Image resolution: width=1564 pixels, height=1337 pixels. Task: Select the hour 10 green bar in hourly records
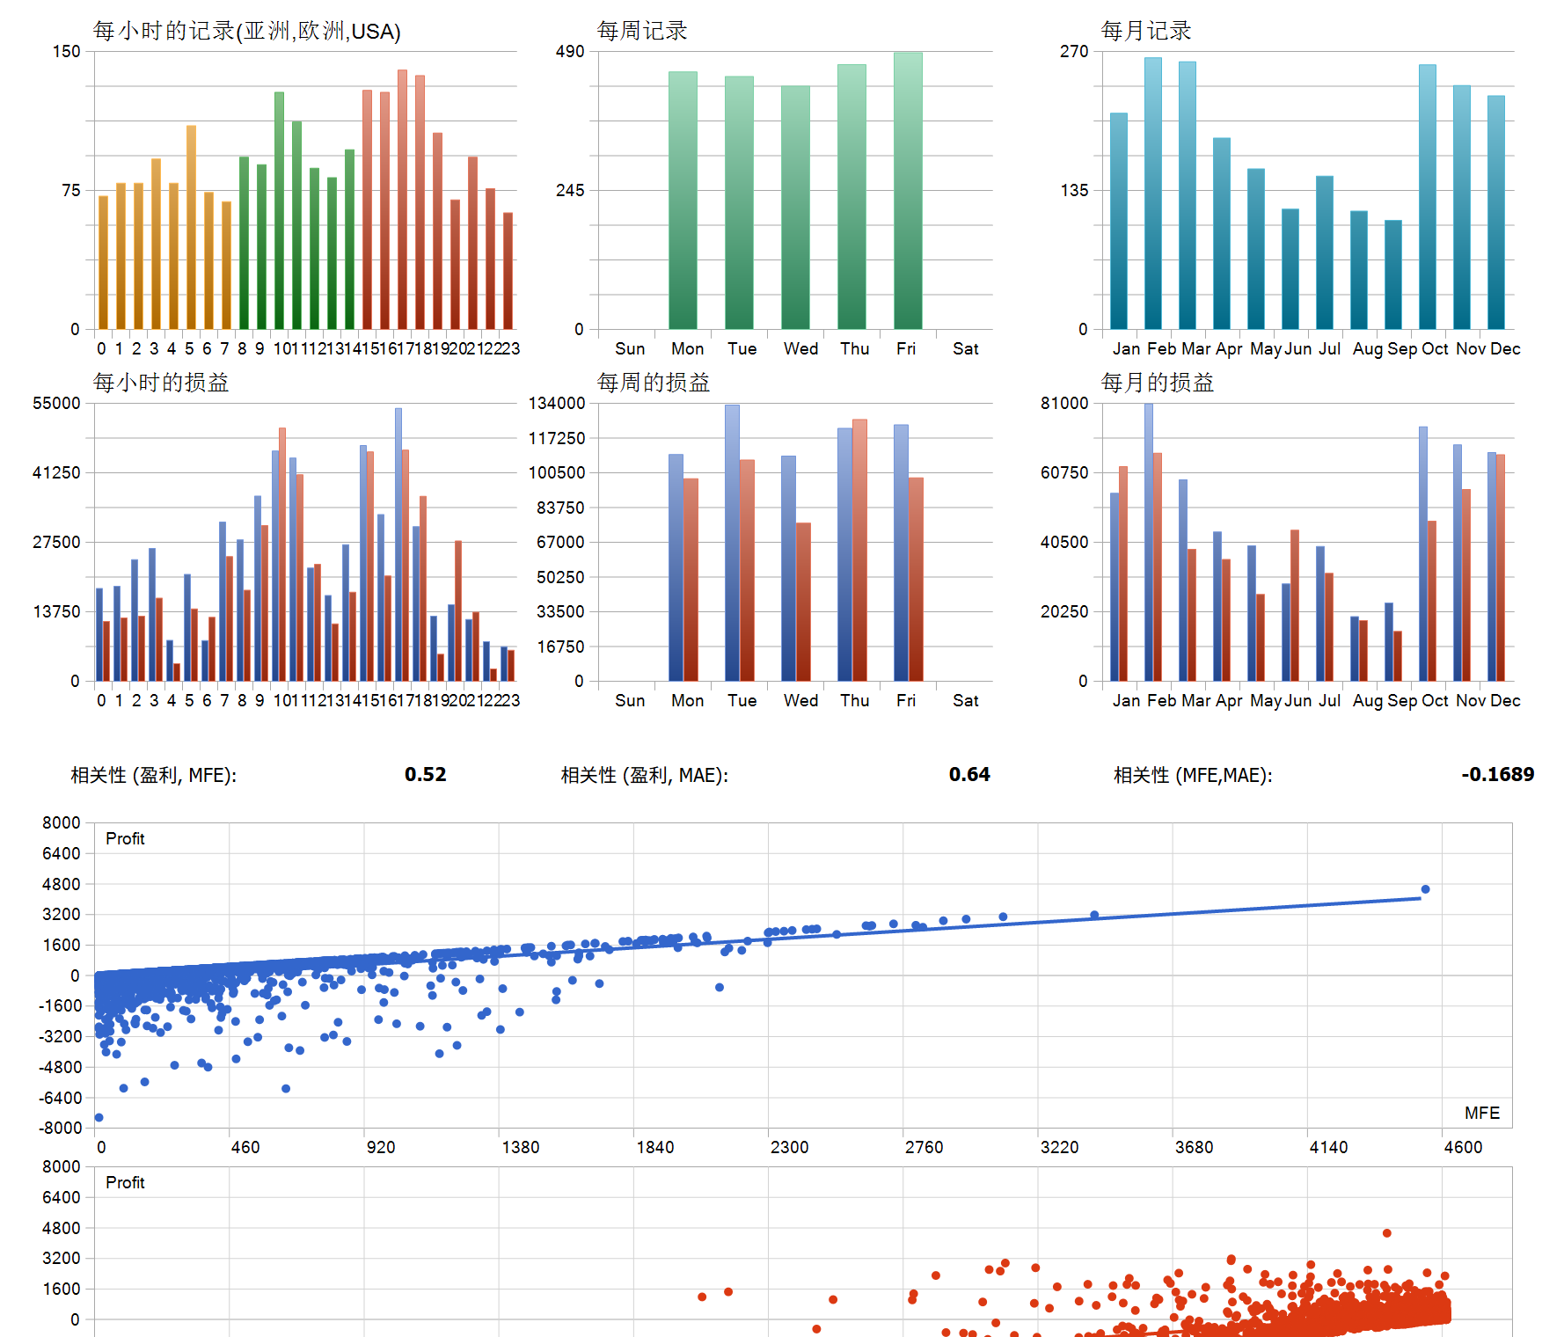(x=279, y=210)
